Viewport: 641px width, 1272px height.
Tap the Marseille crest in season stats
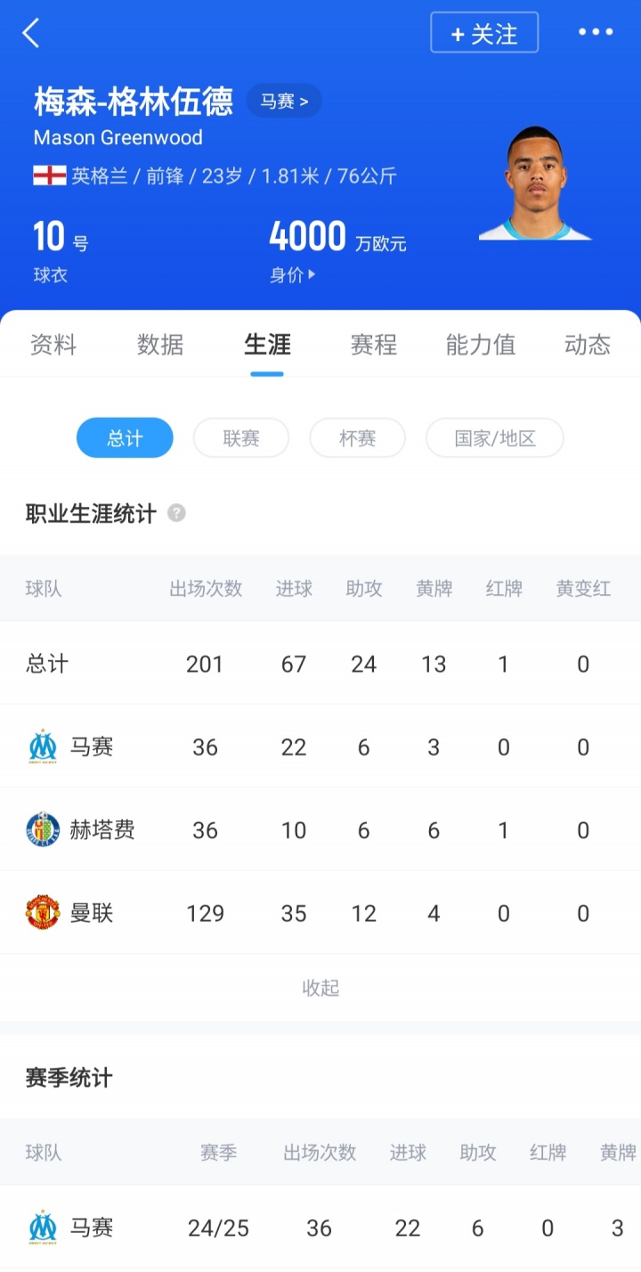pyautogui.click(x=43, y=1228)
